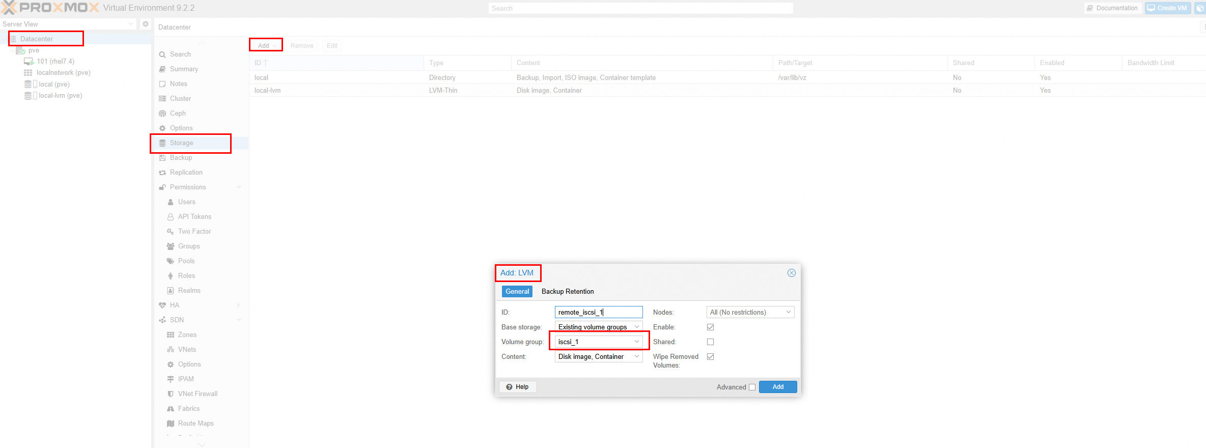1206x448 pixels.
Task: Open VNet Firewall shield icon entry
Action: (x=171, y=394)
